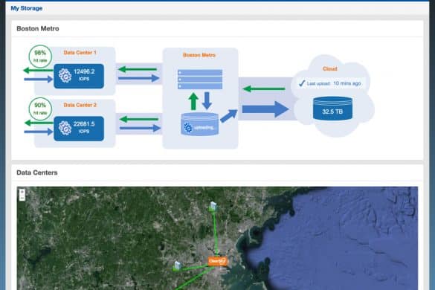
Task: Click the gear icon on the uploading disk
Action: click(x=188, y=128)
